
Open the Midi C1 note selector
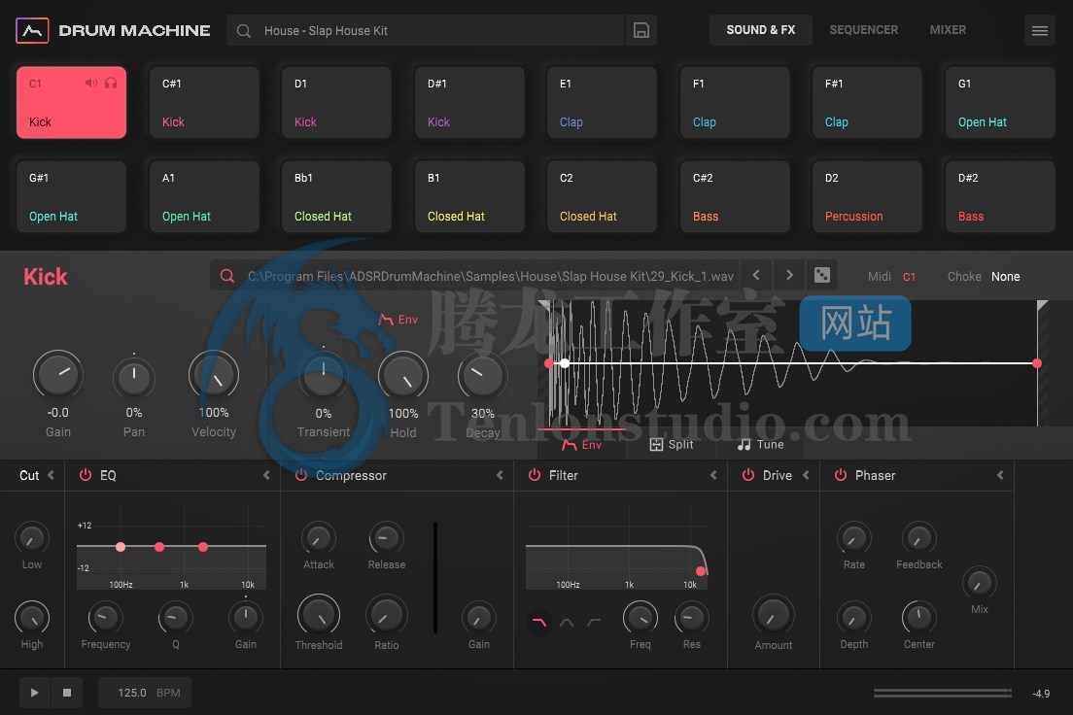tap(909, 277)
